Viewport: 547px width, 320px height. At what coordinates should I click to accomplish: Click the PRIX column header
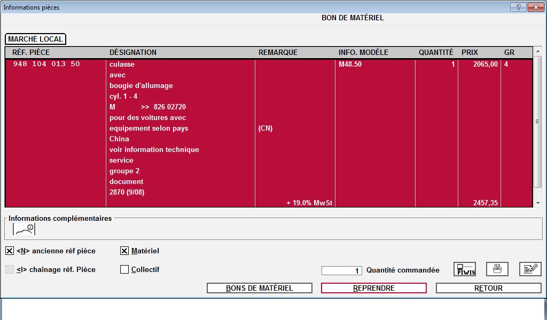click(470, 52)
